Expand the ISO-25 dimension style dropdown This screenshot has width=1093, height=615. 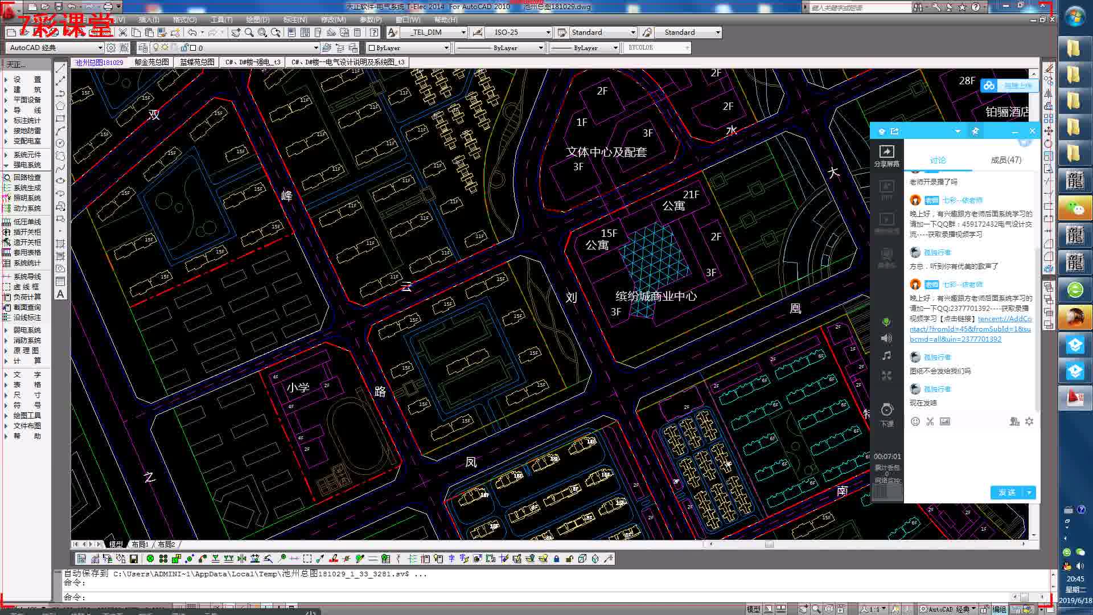[x=548, y=32]
